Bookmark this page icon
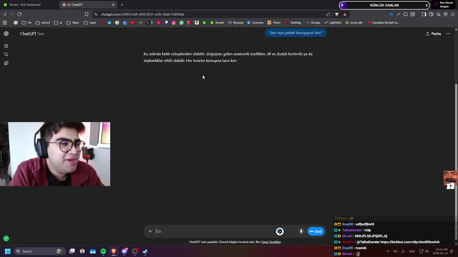 87,14
